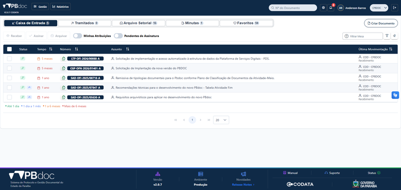Viewport: 401px width, 190px height.
Task: Go to the next page arrow
Action: (x=200, y=120)
